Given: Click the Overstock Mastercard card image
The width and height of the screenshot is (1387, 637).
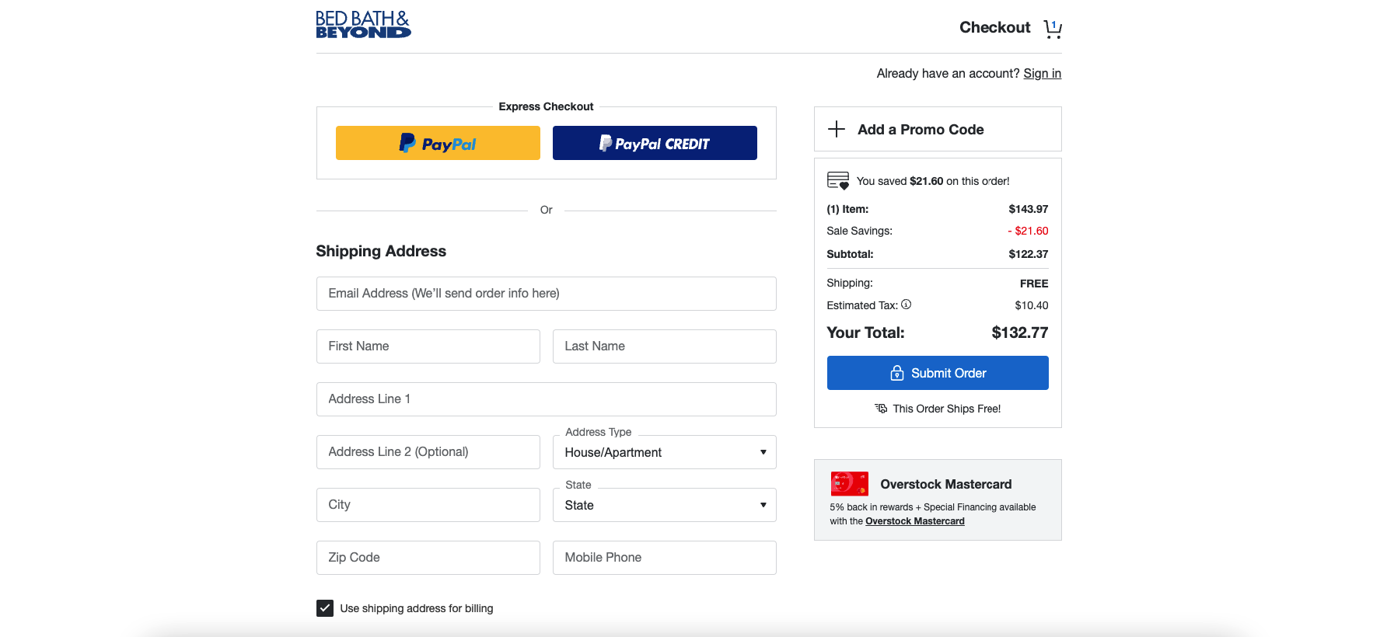Looking at the screenshot, I should point(849,484).
